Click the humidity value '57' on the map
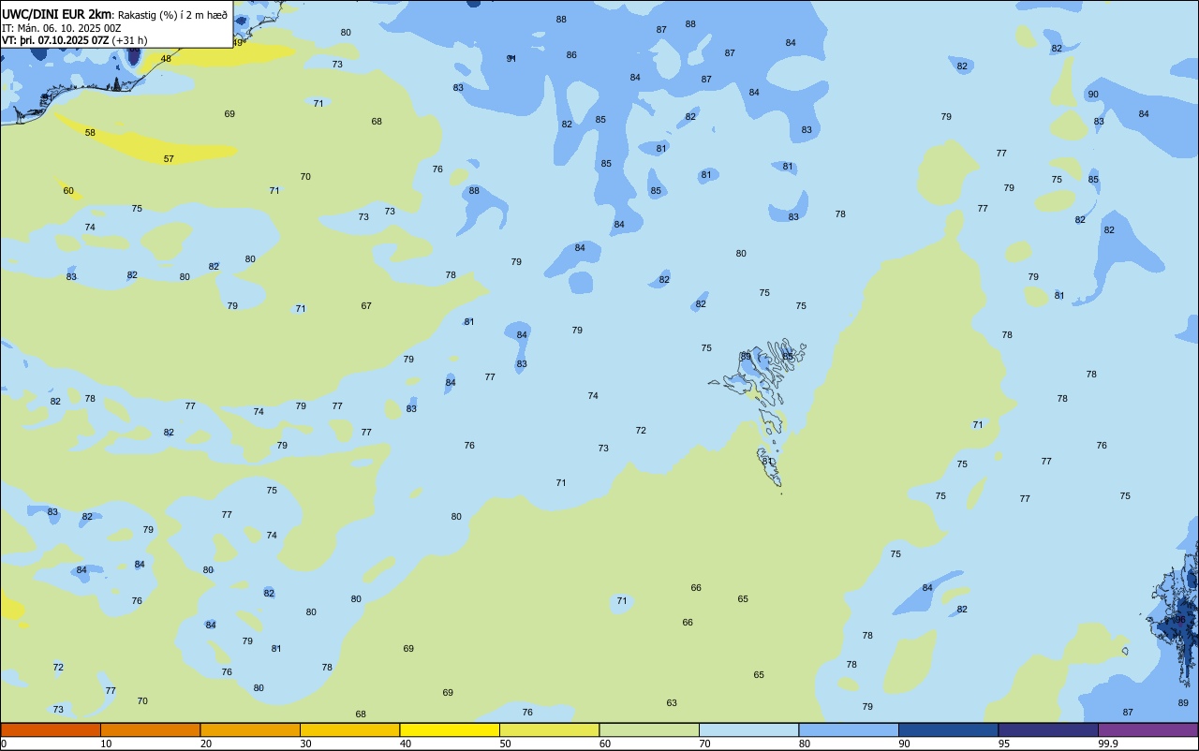This screenshot has width=1199, height=751. coord(169,159)
